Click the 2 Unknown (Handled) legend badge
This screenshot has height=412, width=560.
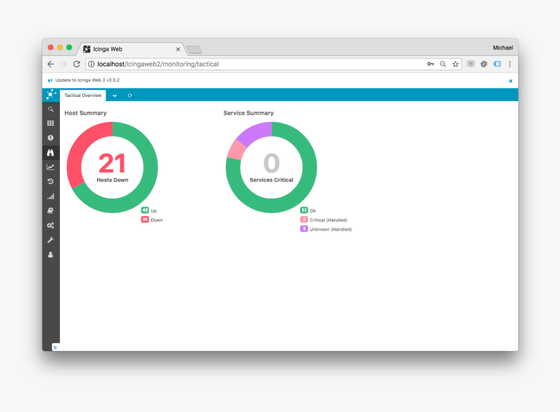tap(304, 229)
